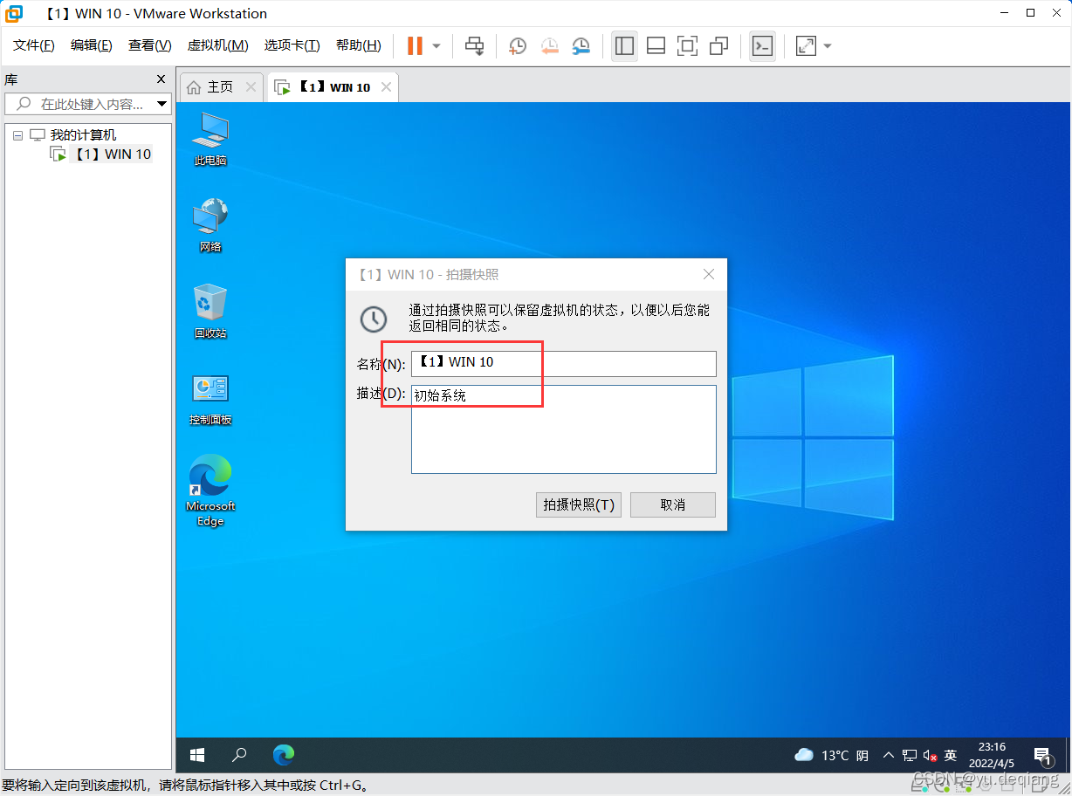Viewport: 1072px width, 796px height.
Task: Open the 虚拟机(M) menu
Action: (x=217, y=45)
